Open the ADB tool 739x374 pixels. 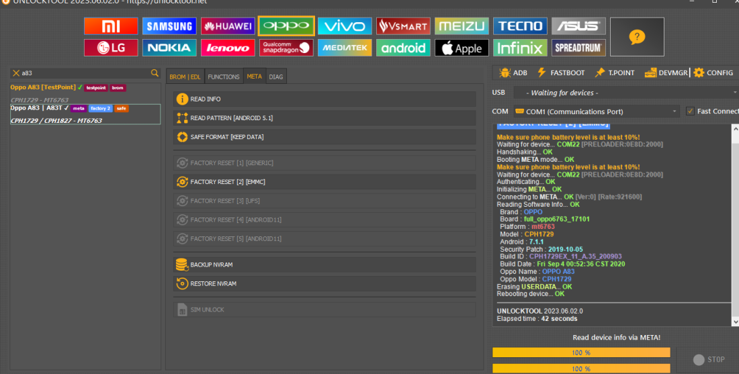(x=513, y=73)
